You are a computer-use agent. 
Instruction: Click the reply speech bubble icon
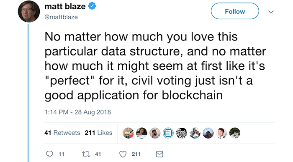tap(49, 154)
